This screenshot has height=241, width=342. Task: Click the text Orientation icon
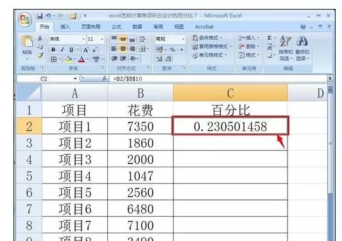click(133, 58)
